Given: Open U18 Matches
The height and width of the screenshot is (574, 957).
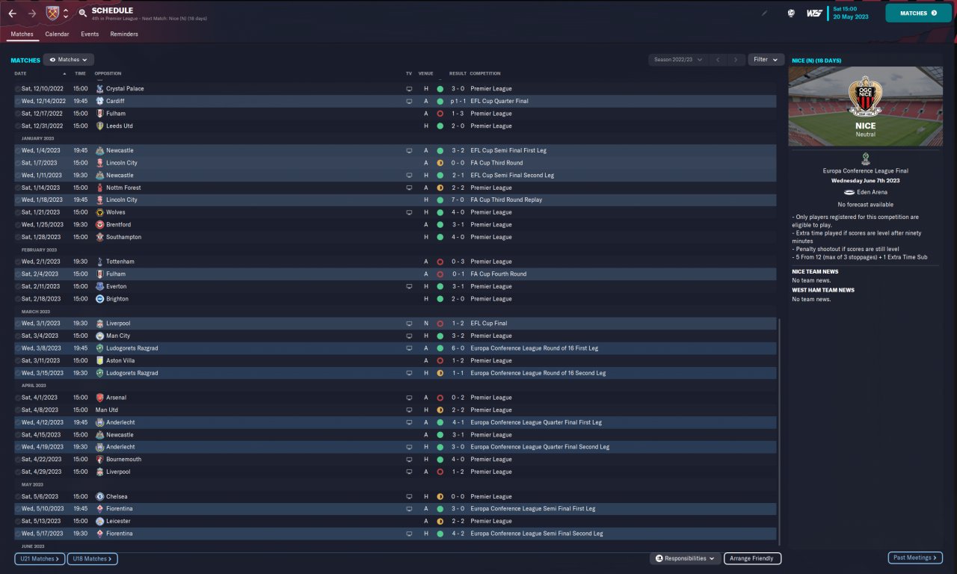Looking at the screenshot, I should [x=92, y=558].
